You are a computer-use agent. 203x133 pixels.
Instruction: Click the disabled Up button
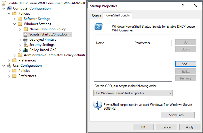[x=186, y=42]
